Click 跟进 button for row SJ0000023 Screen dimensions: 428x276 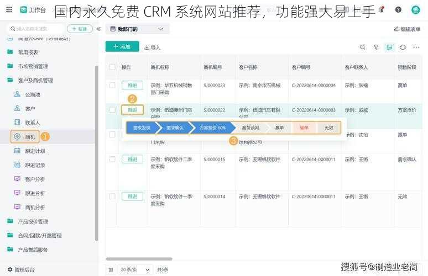pyautogui.click(x=132, y=85)
